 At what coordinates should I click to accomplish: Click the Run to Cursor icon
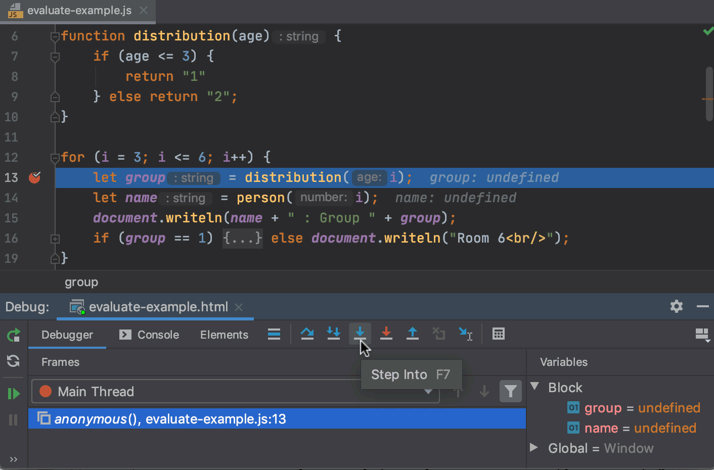click(465, 334)
